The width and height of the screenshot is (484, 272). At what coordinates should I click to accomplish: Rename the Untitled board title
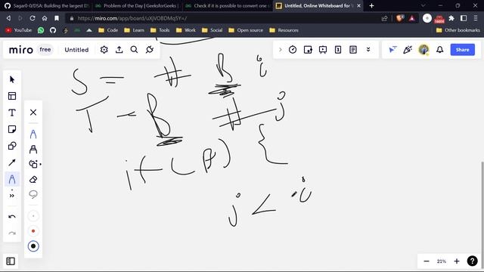76,50
